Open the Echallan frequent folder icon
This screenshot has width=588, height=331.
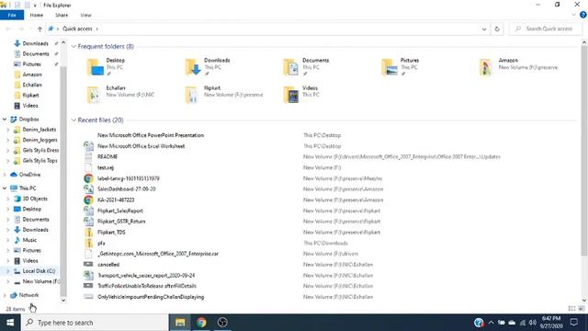click(94, 95)
